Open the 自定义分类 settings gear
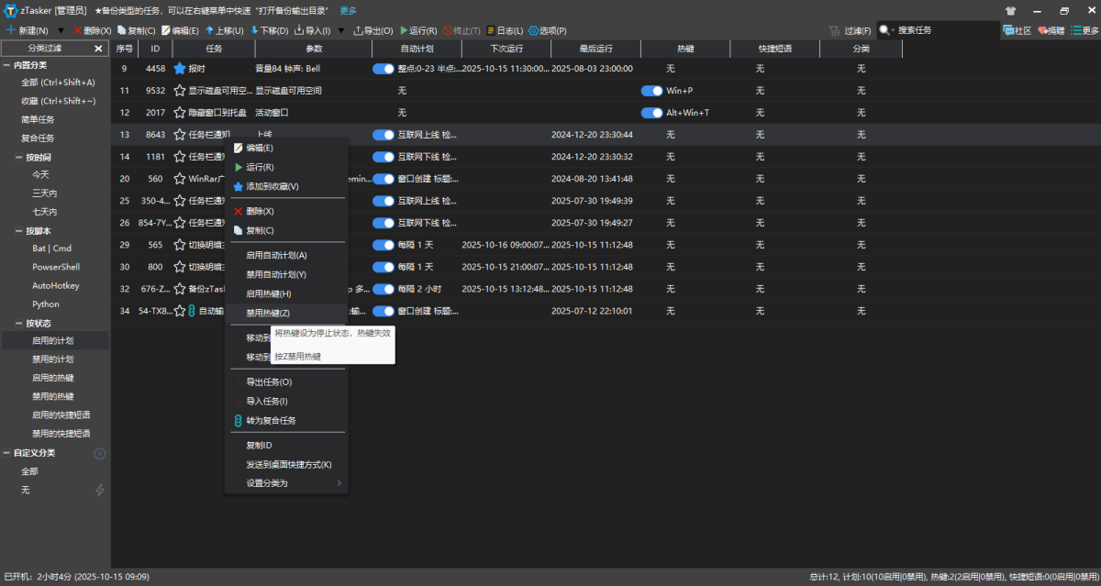Viewport: 1101px width, 586px height. pyautogui.click(x=100, y=453)
